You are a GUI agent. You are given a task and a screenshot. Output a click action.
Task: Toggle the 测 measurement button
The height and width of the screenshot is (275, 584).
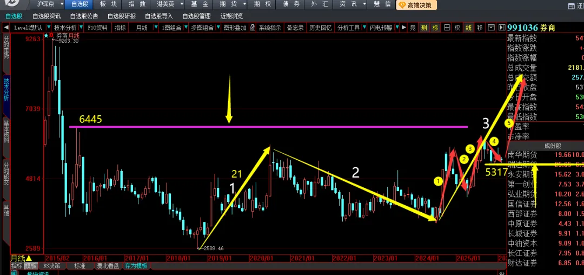424,28
